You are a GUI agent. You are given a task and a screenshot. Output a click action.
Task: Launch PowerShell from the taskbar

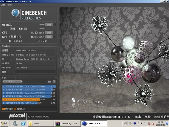(x=23, y=124)
